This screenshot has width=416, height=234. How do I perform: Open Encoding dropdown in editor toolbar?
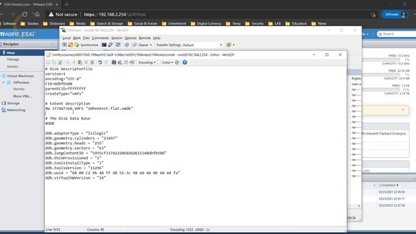click(146, 62)
